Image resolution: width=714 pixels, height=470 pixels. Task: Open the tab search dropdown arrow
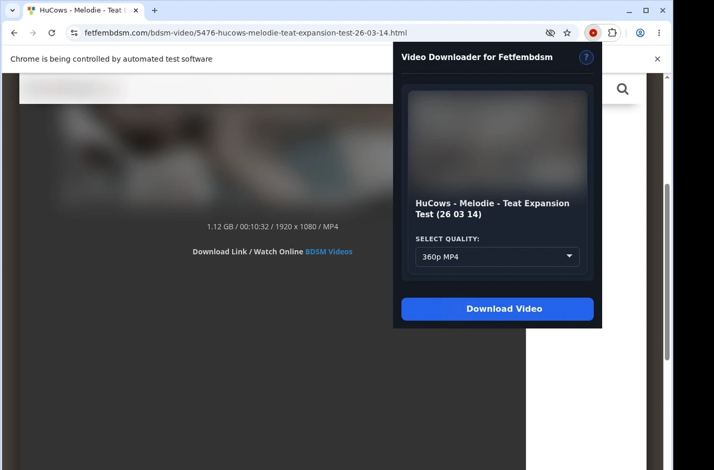(12, 10)
